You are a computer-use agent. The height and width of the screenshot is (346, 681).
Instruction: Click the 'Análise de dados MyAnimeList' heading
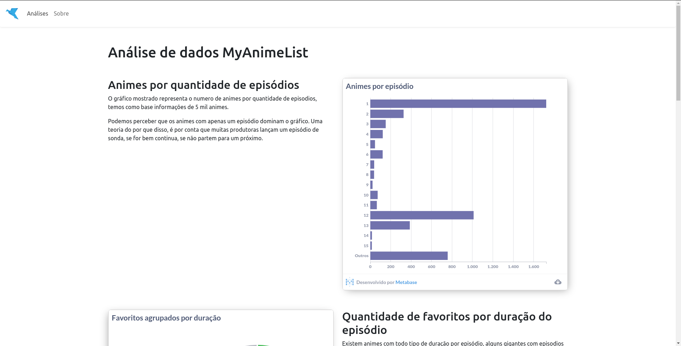coord(208,52)
